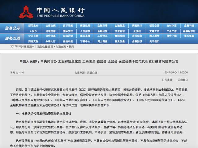Open the 新闻发布 navigation item

point(33,26)
